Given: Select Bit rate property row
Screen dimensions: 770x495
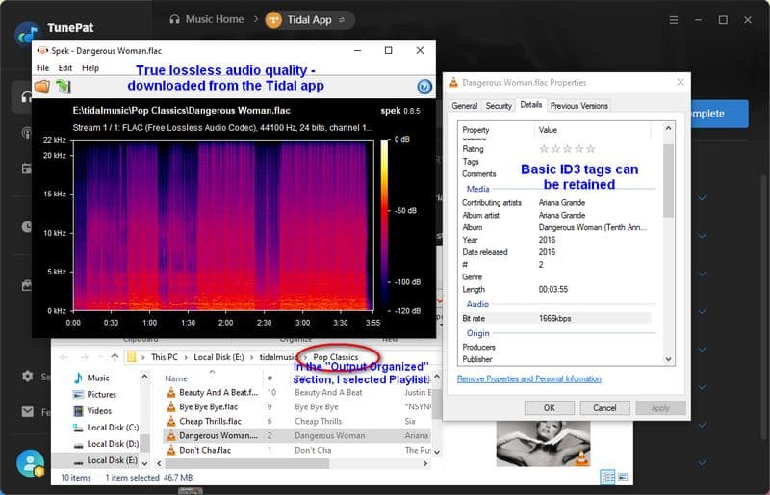Looking at the screenshot, I should (555, 319).
